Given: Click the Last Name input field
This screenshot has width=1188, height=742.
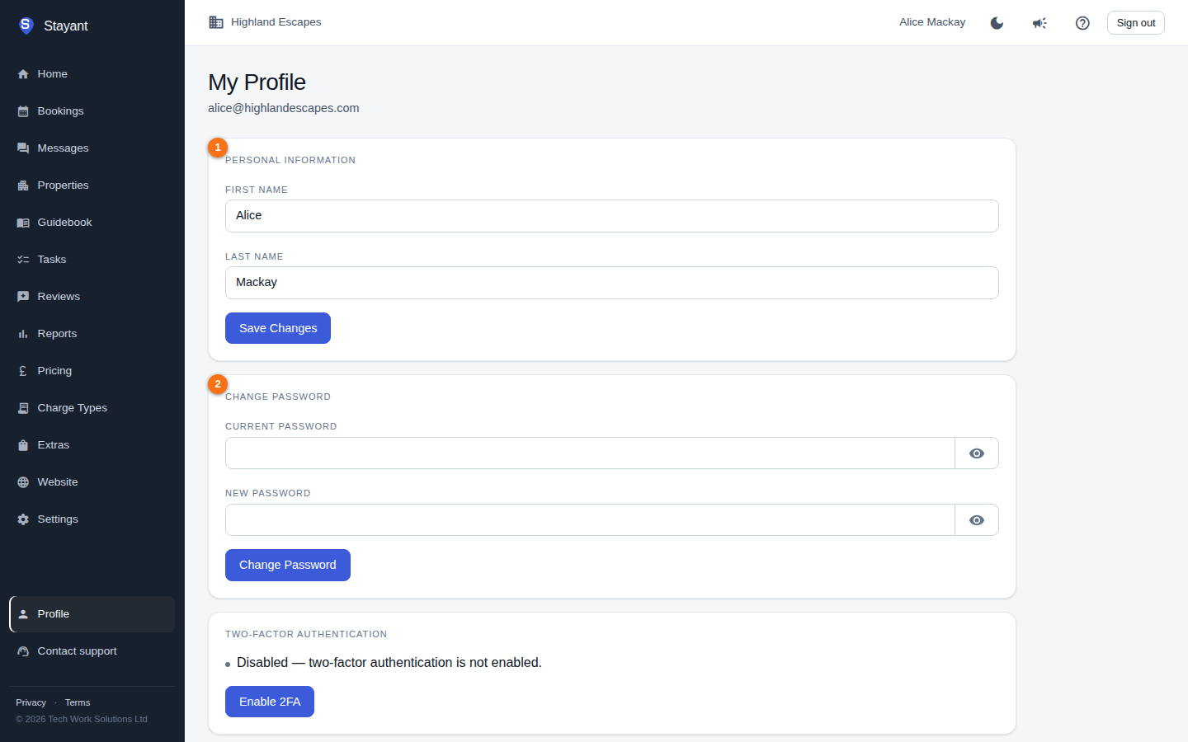Looking at the screenshot, I should click(612, 283).
